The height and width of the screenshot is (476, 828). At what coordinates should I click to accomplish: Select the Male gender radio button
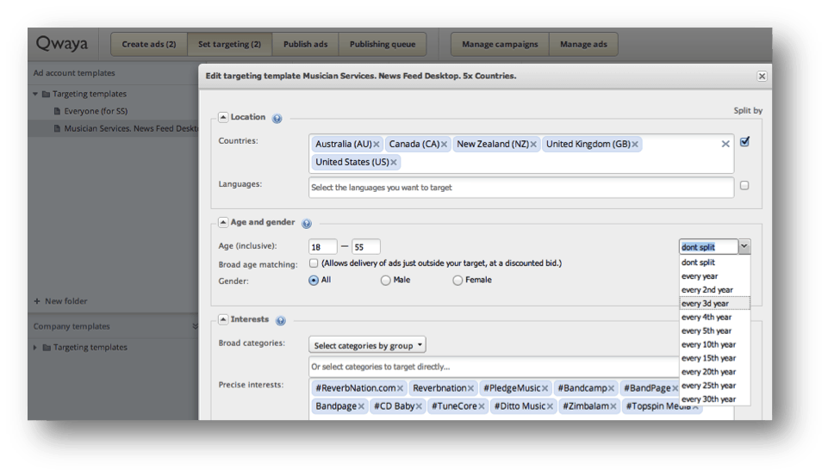point(385,281)
